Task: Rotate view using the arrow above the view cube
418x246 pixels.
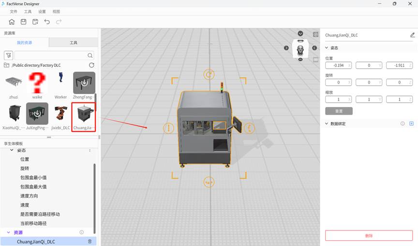Action: click(300, 33)
